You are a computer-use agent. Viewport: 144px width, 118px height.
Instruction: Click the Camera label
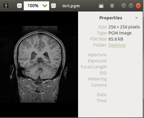[x=99, y=85]
